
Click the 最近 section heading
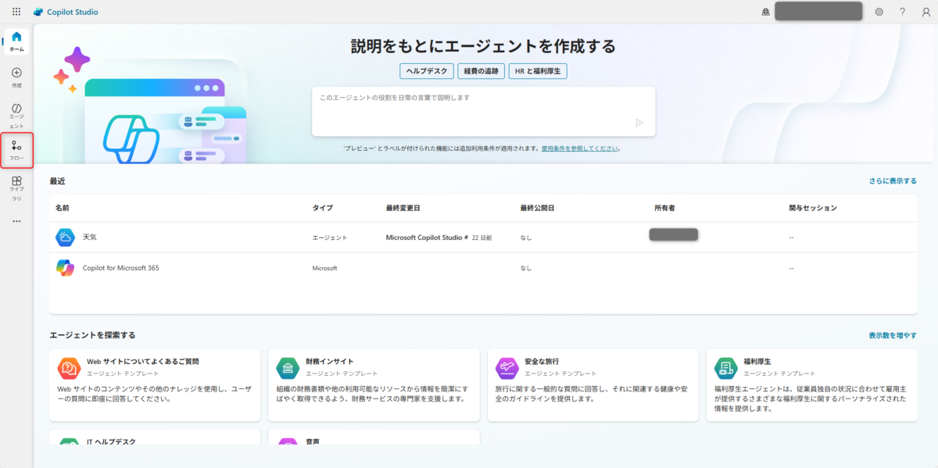(57, 181)
